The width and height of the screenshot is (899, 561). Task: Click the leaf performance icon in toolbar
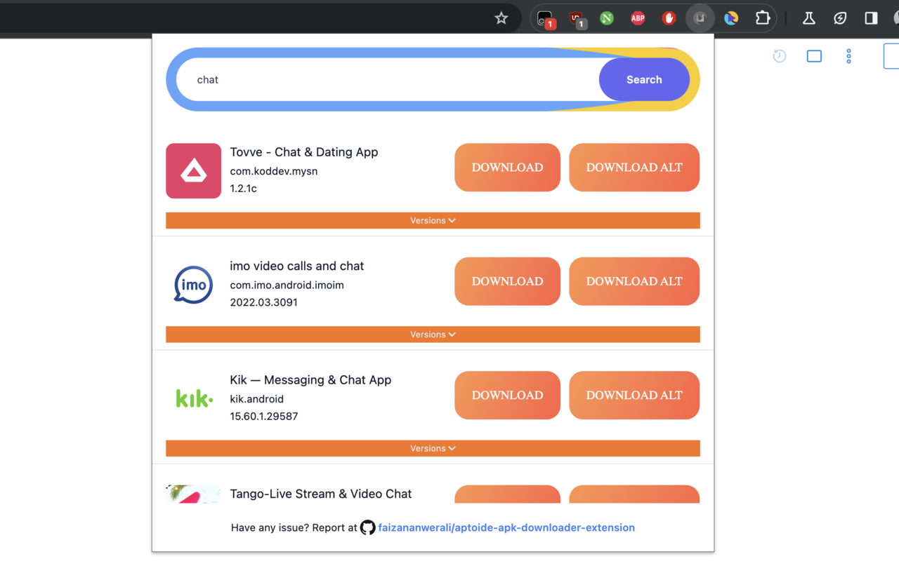pos(840,18)
